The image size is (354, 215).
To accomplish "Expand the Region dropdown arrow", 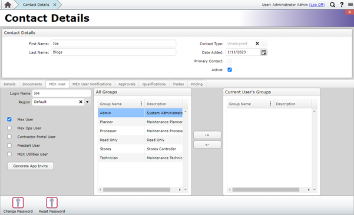I will click(x=87, y=102).
